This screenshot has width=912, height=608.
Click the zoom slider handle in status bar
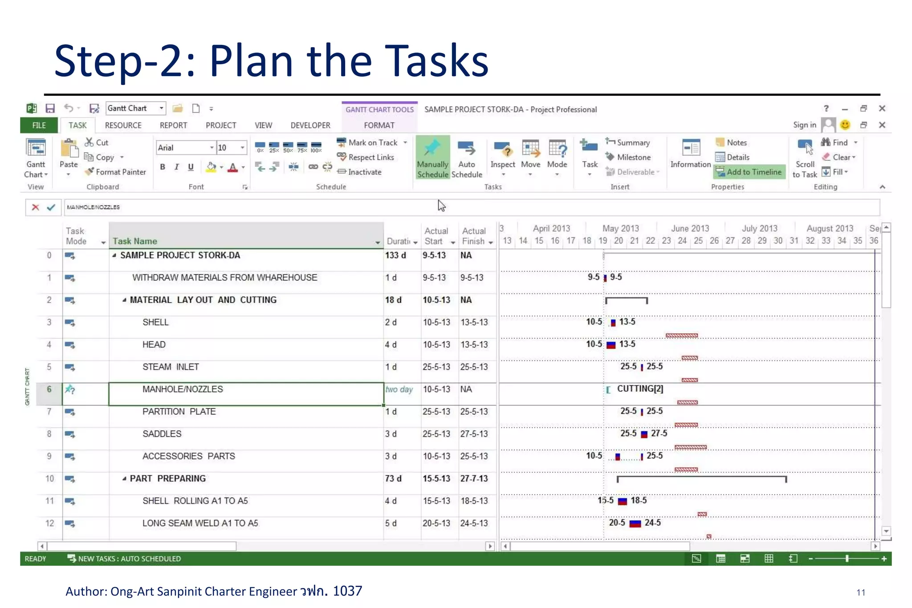click(x=847, y=559)
